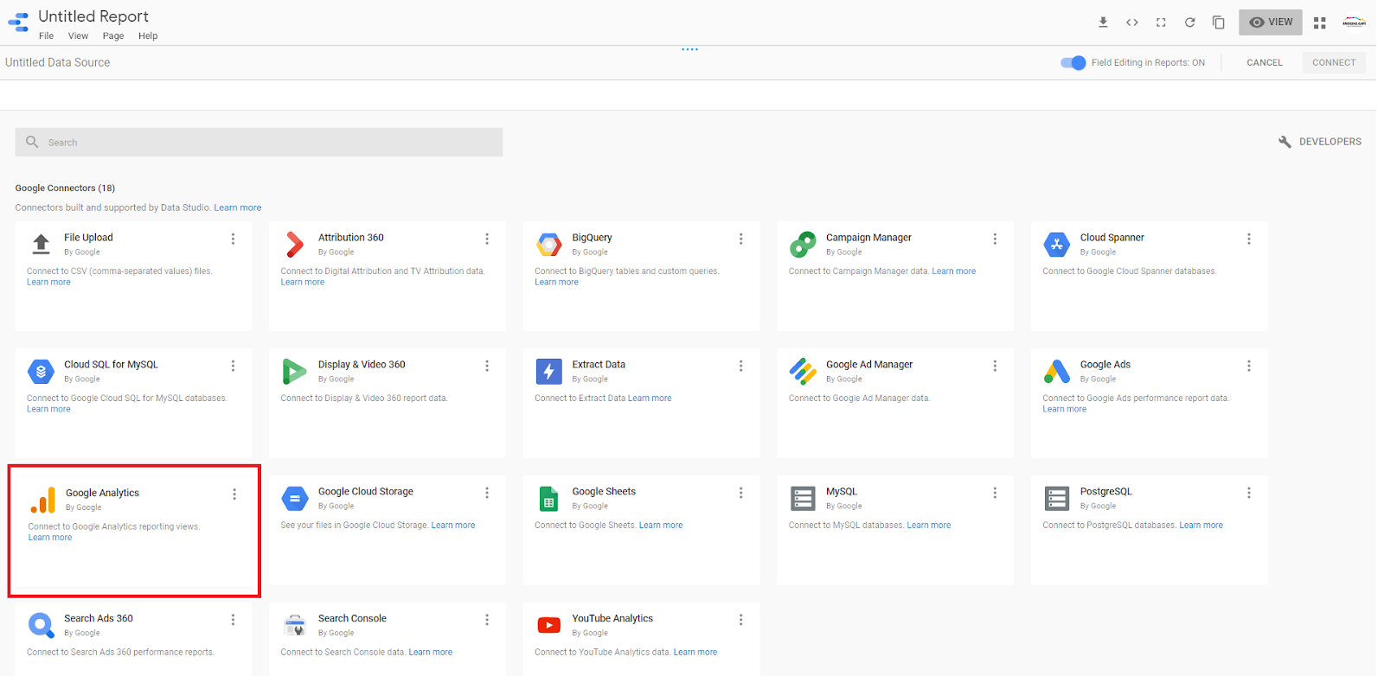Open the Google apps grid icon

coord(1319,23)
